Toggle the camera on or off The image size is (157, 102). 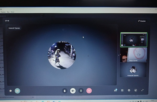73,91
